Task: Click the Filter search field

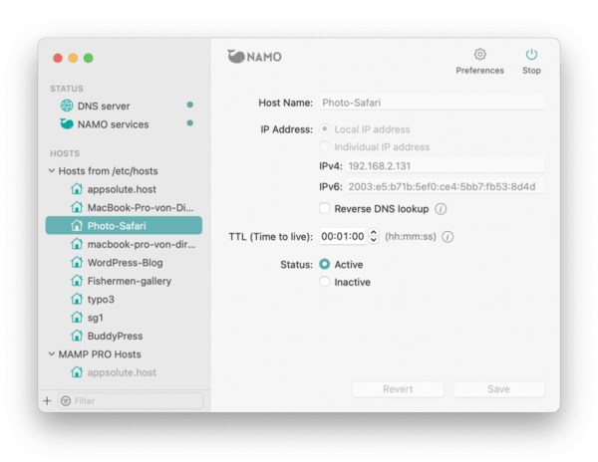Action: coord(131,400)
